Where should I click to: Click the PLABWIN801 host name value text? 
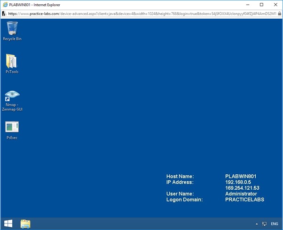[x=241, y=176]
